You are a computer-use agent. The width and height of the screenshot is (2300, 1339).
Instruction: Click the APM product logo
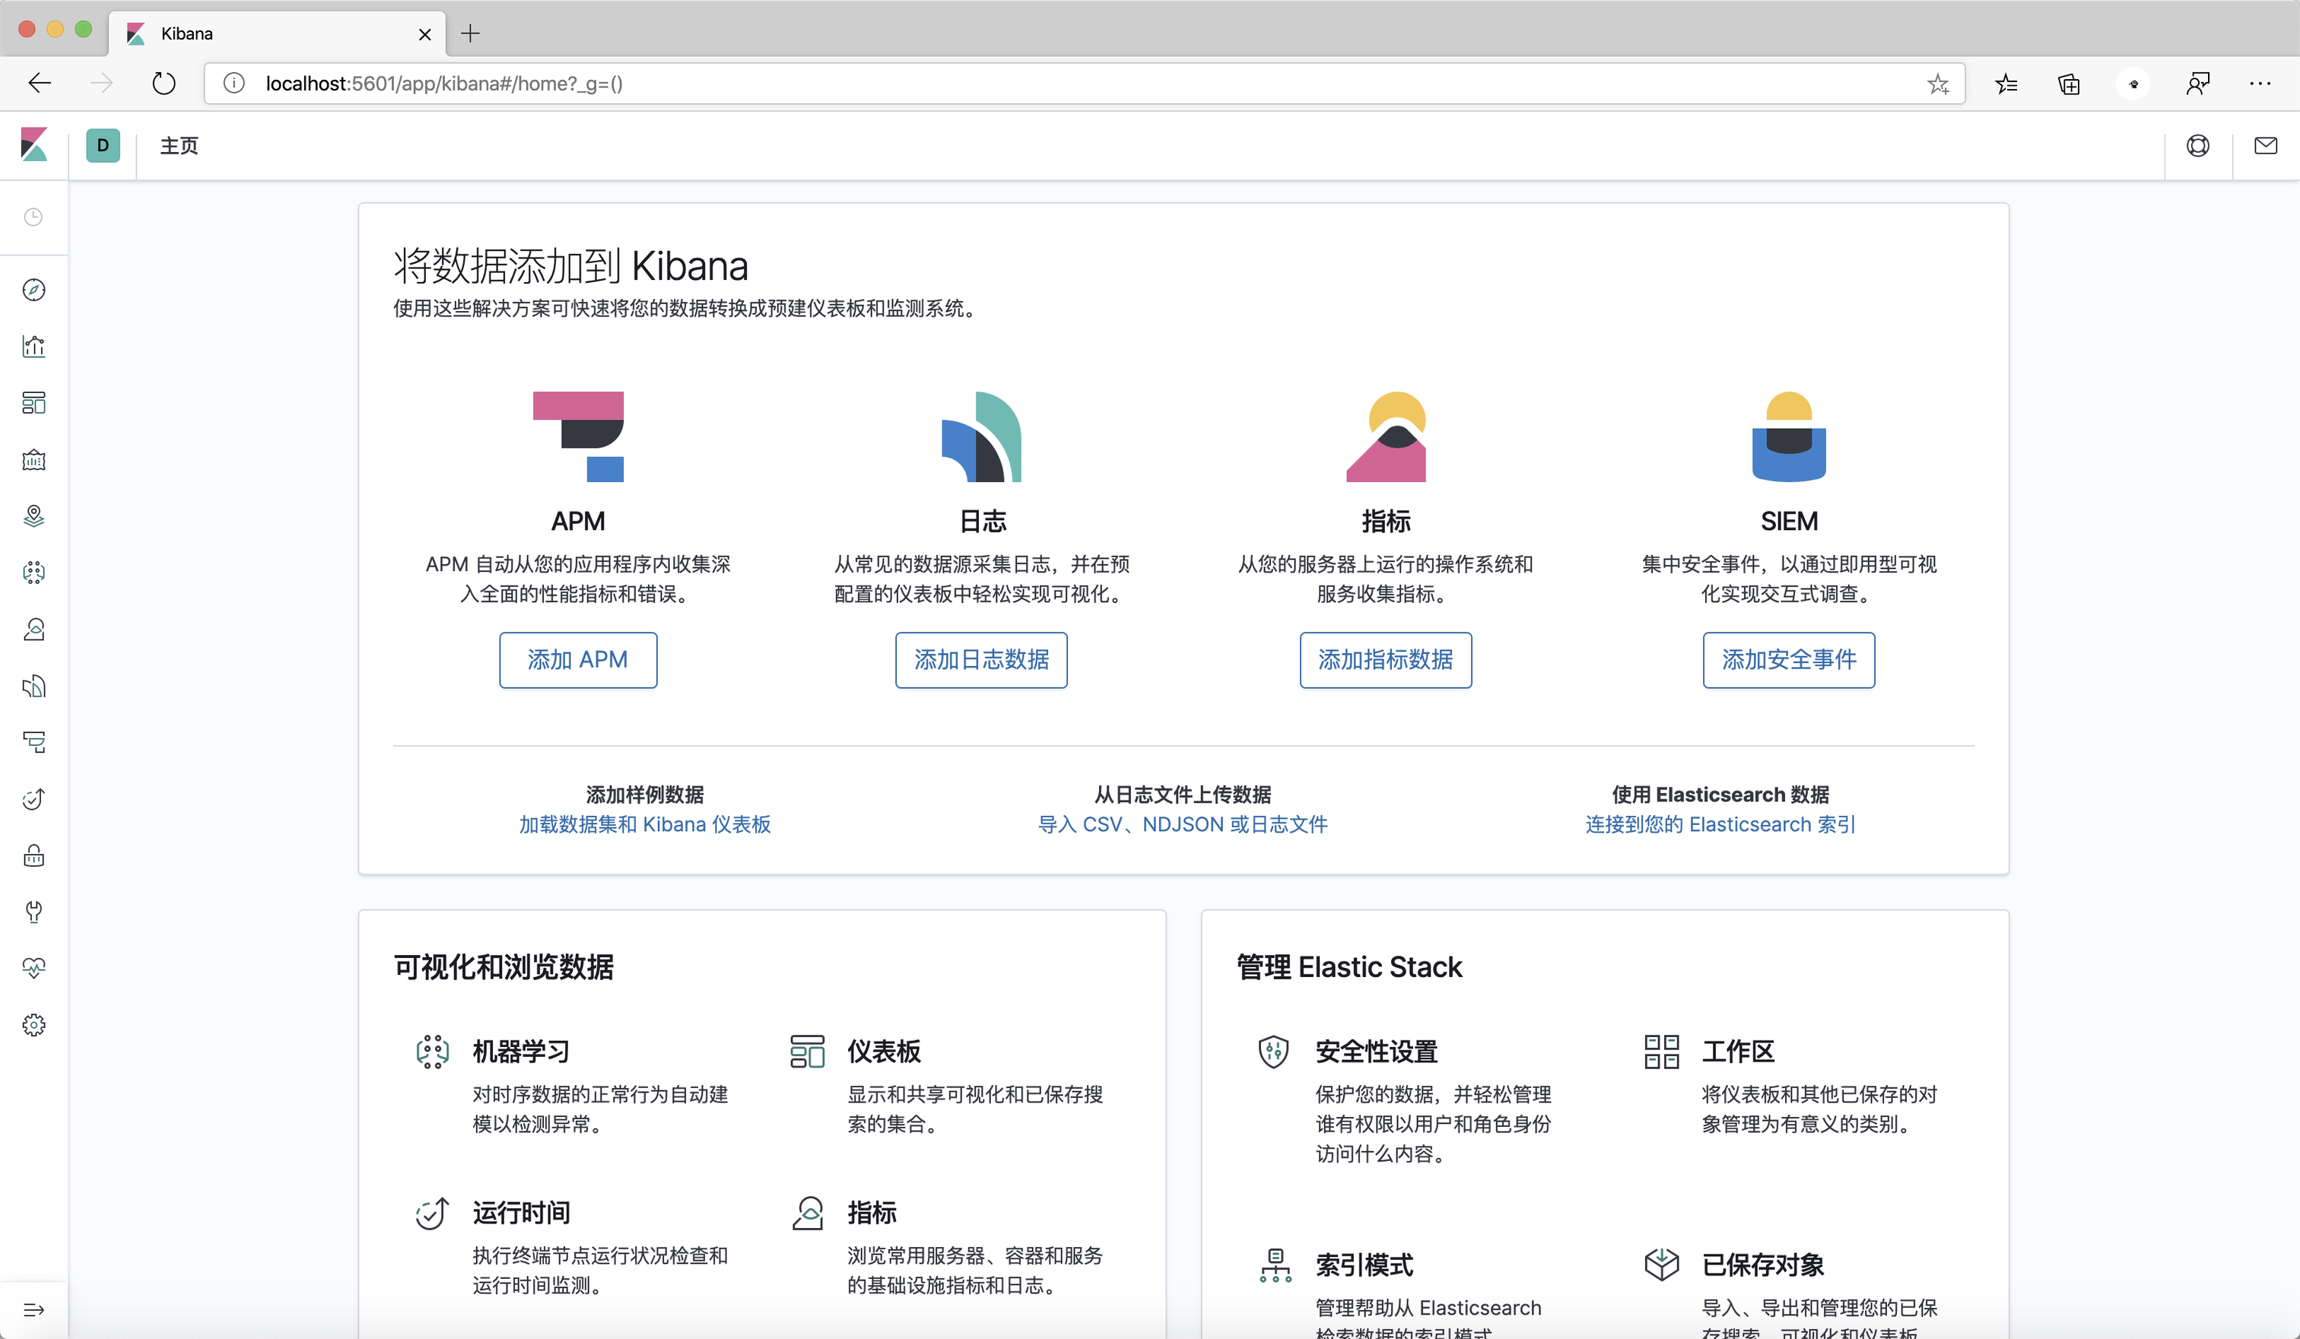578,436
